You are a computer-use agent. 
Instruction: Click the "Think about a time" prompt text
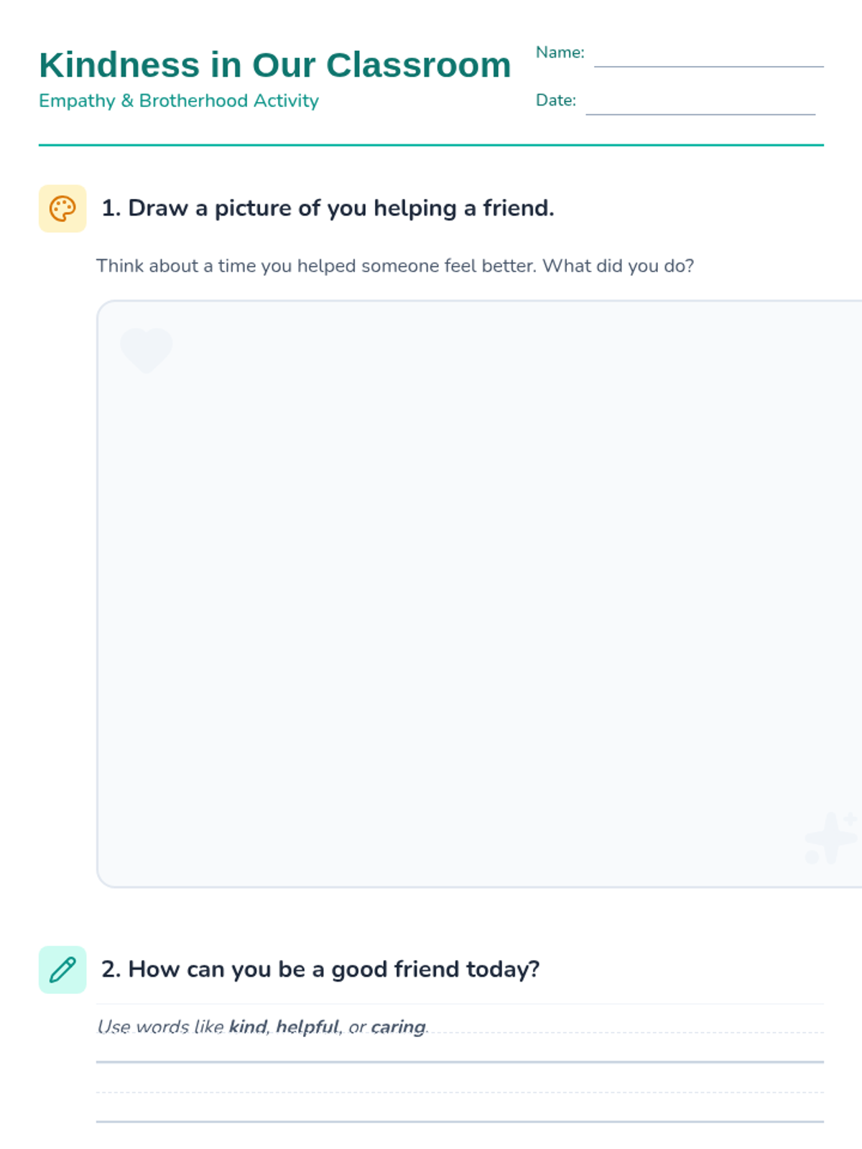(x=395, y=266)
